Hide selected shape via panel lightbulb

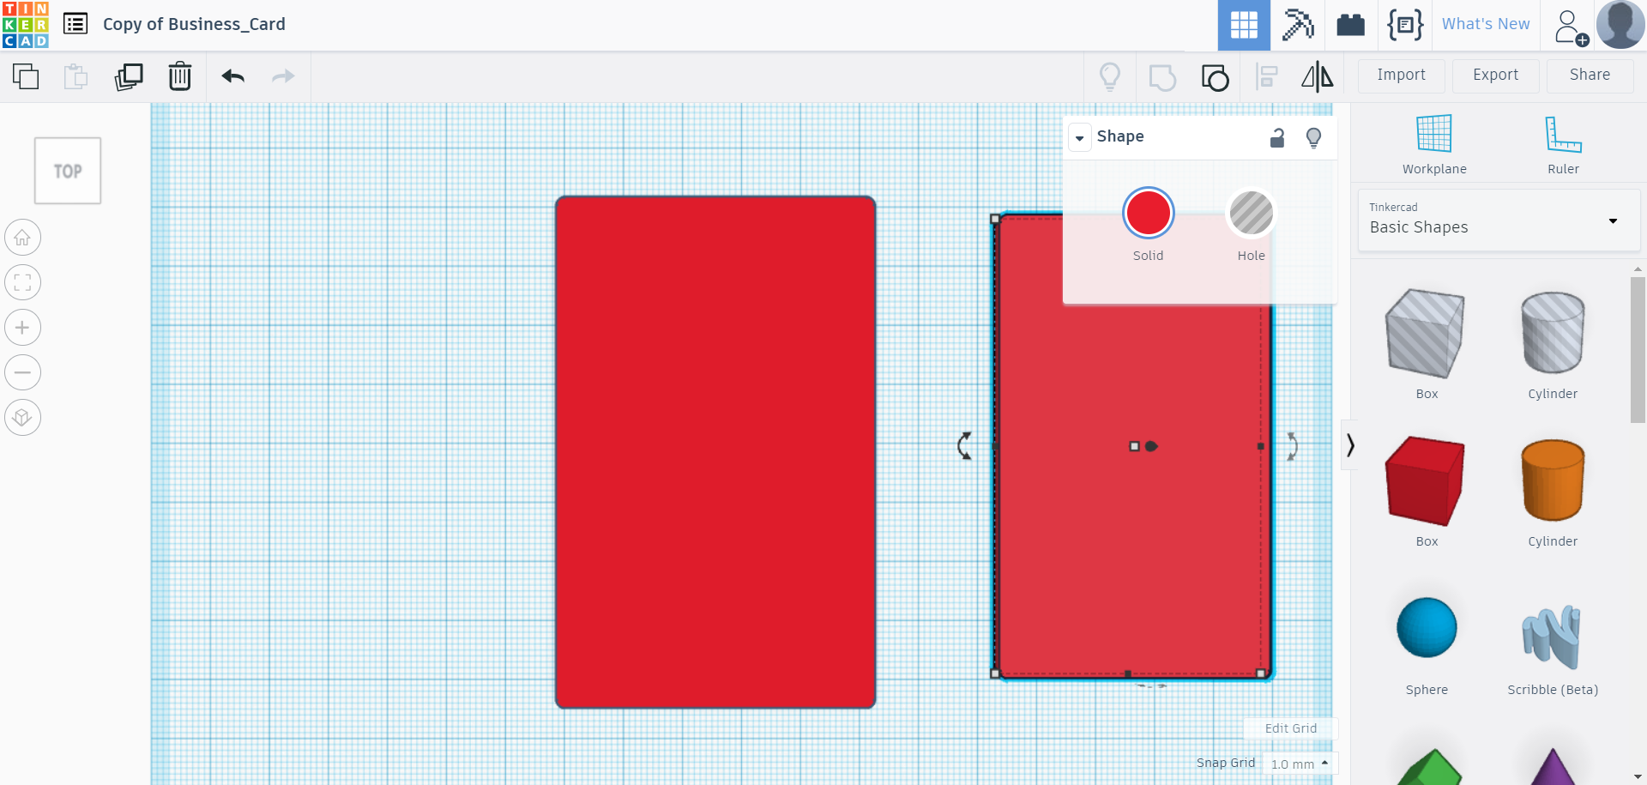coord(1313,137)
